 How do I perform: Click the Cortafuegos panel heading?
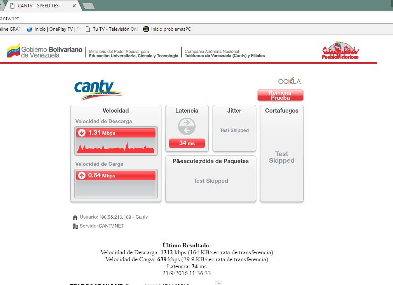pos(282,111)
